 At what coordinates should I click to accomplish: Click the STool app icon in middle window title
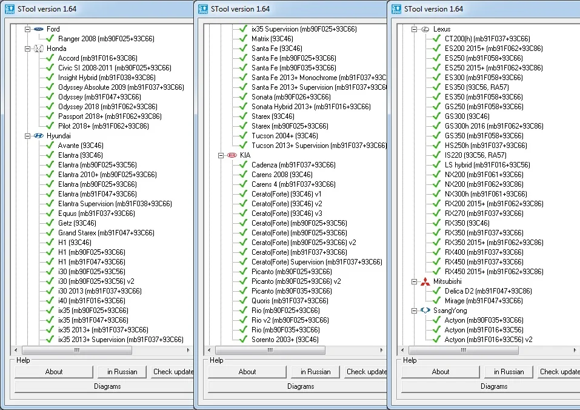pyautogui.click(x=203, y=9)
